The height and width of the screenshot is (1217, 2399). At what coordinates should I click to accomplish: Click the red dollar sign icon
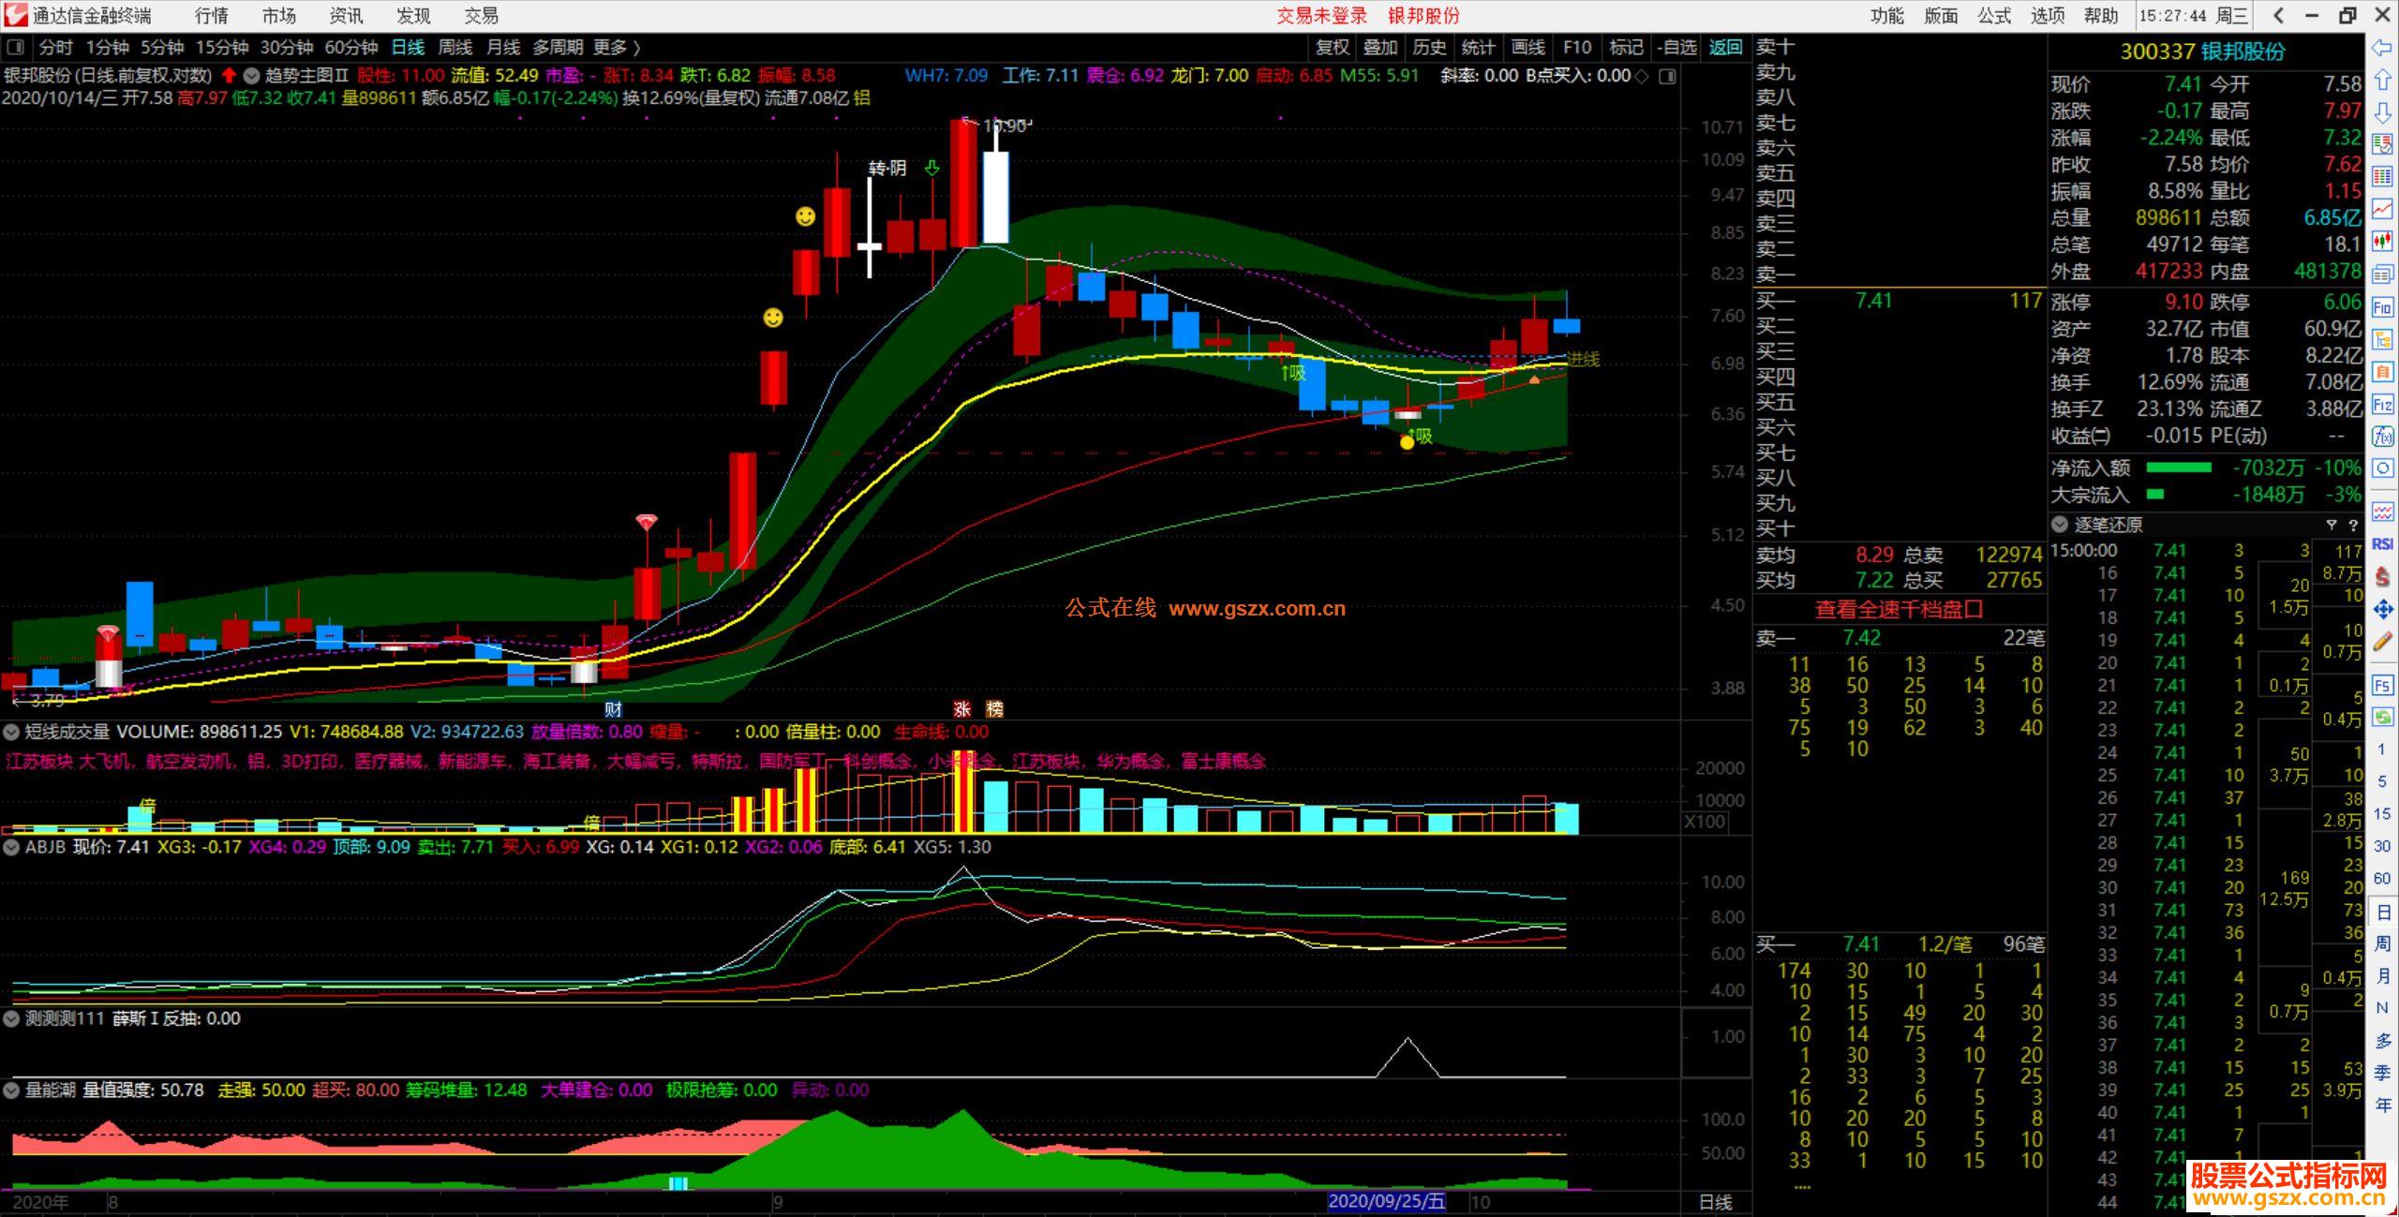[2382, 577]
